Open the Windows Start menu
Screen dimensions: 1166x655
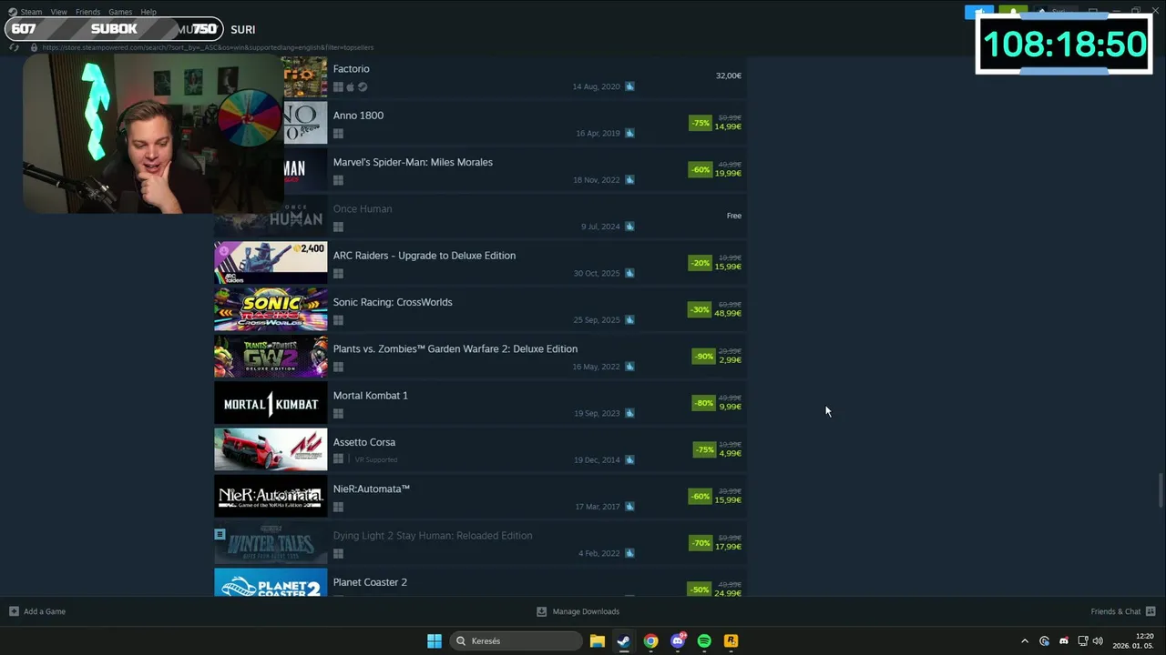435,640
